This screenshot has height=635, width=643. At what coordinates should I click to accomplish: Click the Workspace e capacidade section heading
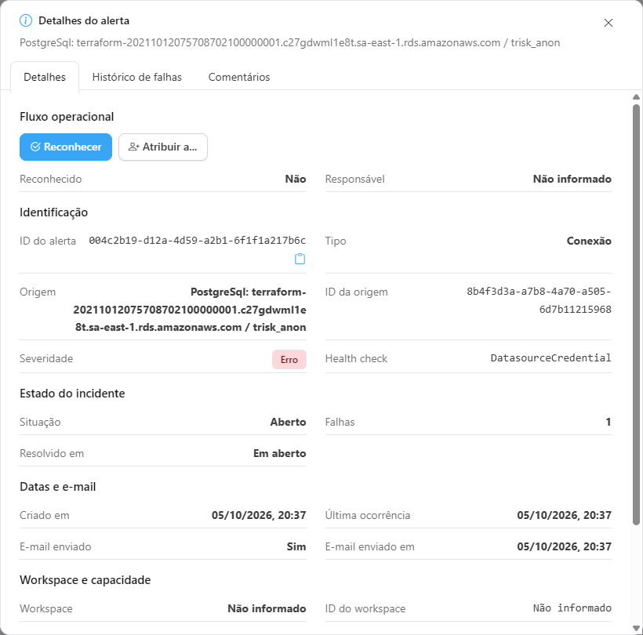(85, 580)
